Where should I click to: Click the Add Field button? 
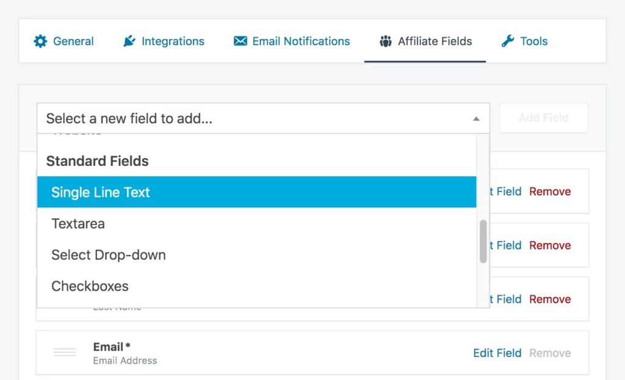[543, 118]
